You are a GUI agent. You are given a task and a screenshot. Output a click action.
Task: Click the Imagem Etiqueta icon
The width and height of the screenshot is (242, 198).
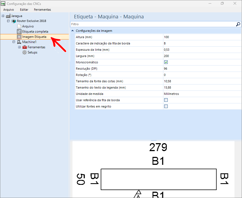(19, 37)
